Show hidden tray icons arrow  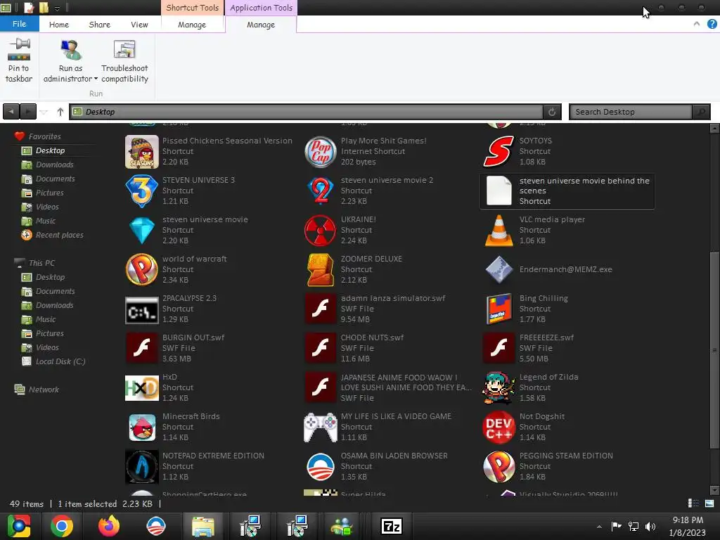click(599, 527)
